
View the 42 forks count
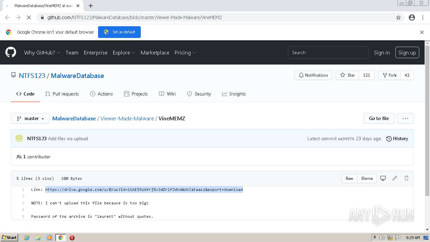point(407,75)
